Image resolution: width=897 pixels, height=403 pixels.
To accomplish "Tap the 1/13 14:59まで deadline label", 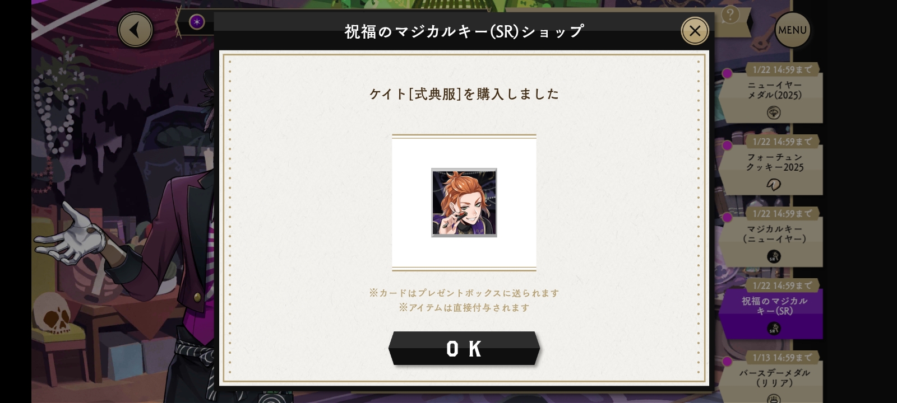I will tap(782, 357).
